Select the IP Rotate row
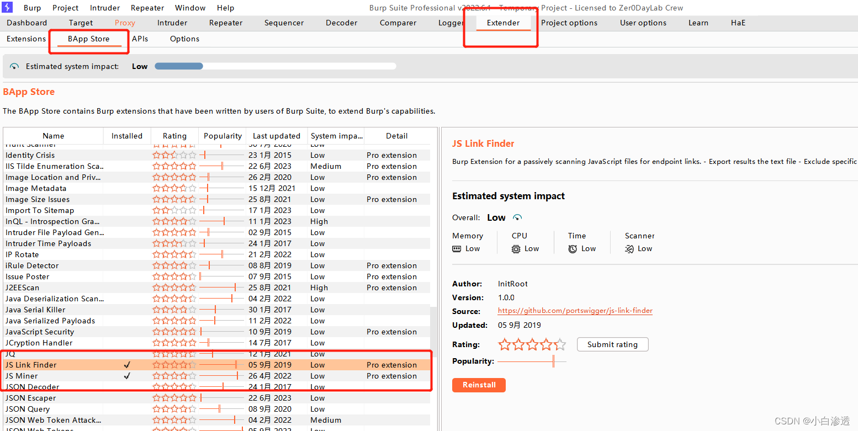The image size is (858, 431). click(216, 254)
